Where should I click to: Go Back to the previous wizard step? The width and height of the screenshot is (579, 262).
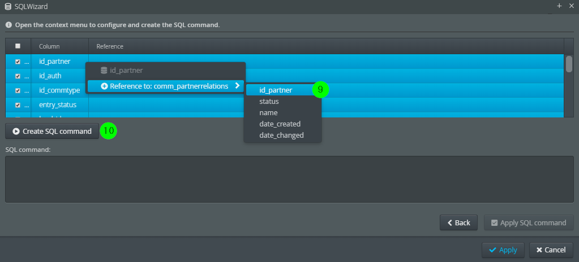pyautogui.click(x=458, y=222)
